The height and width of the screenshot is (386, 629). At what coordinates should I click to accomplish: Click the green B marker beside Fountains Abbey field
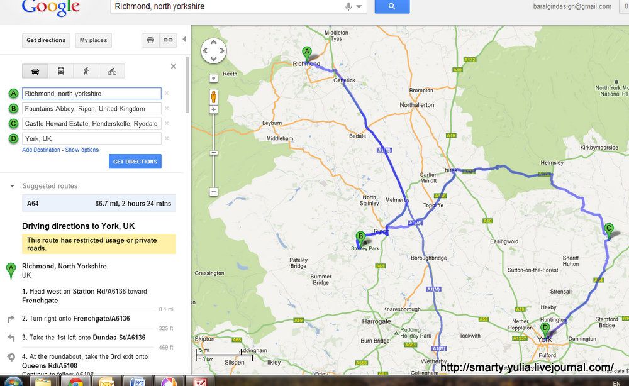(14, 109)
